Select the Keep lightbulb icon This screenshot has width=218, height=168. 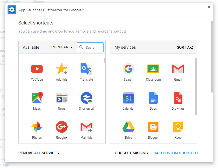[x=178, y=127]
